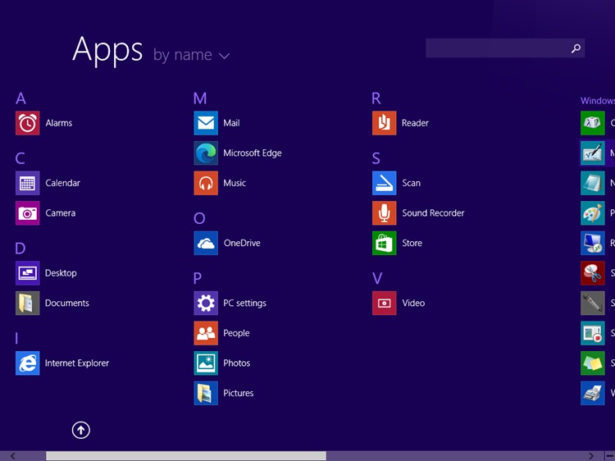This screenshot has height=461, width=615.
Task: Open the Documents folder icon
Action: pos(27,303)
